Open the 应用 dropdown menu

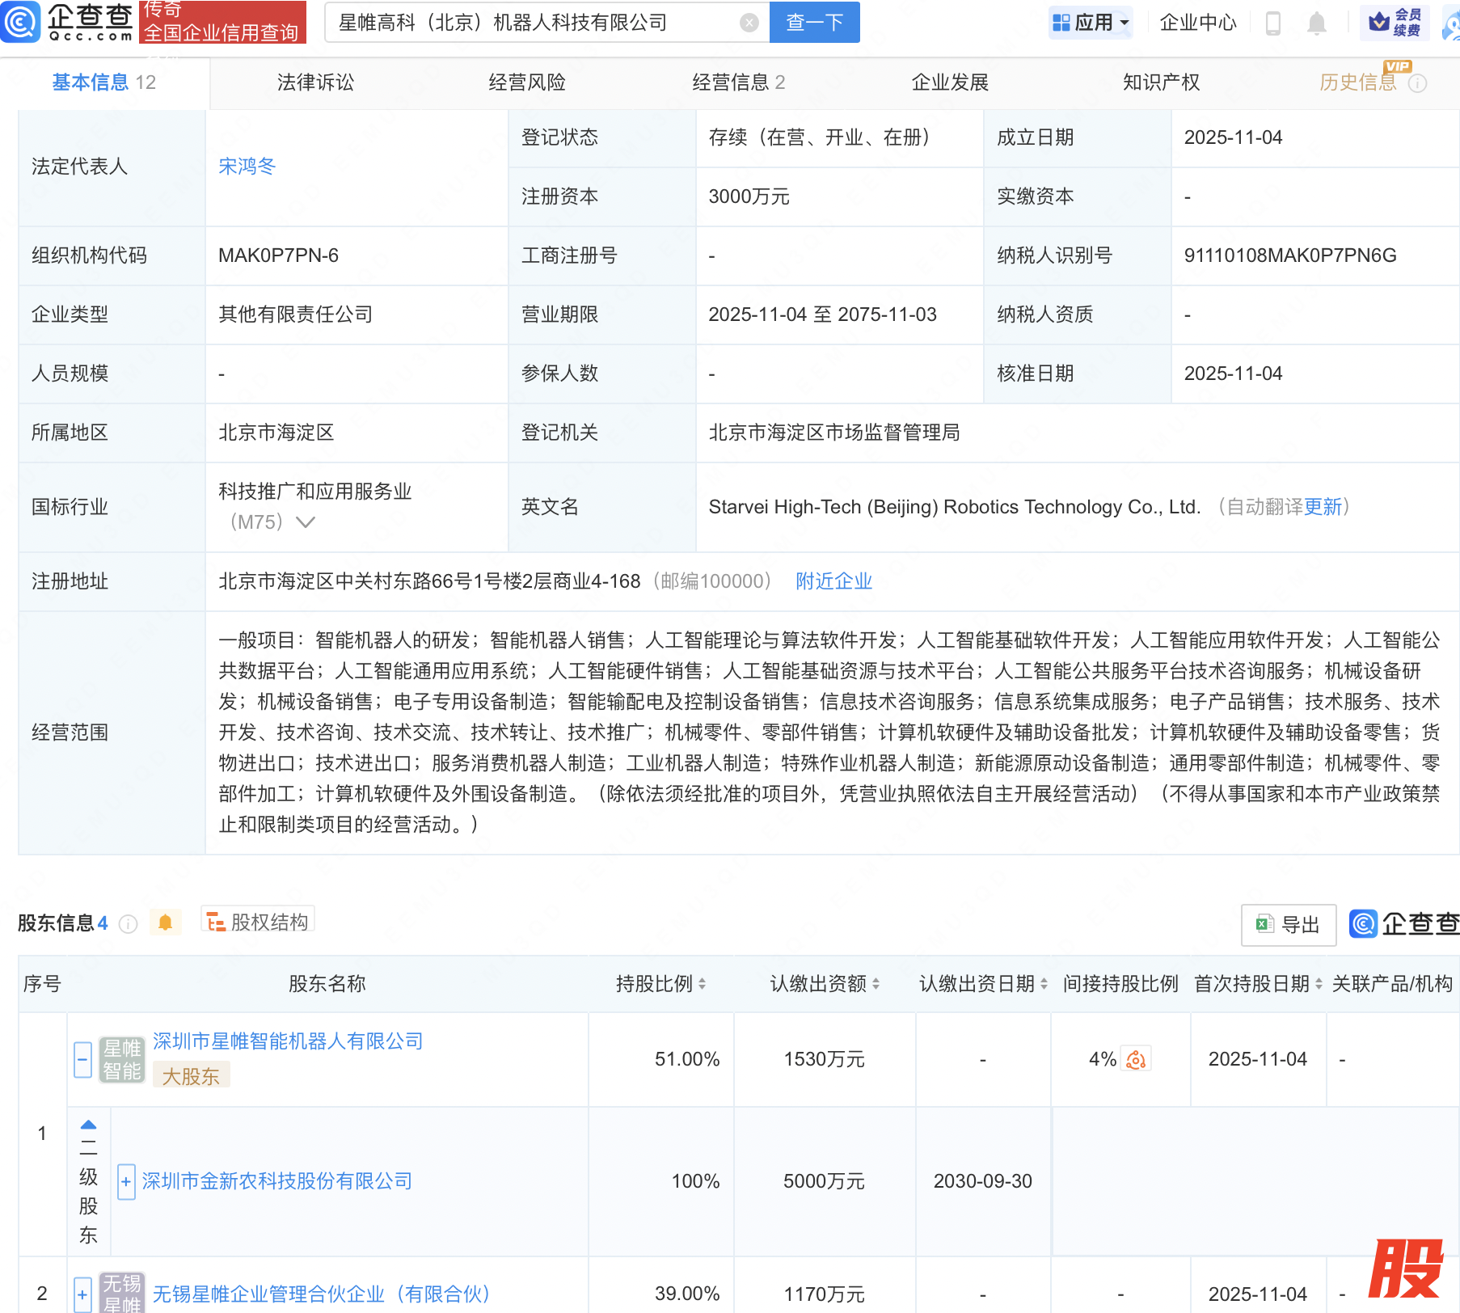(1091, 23)
